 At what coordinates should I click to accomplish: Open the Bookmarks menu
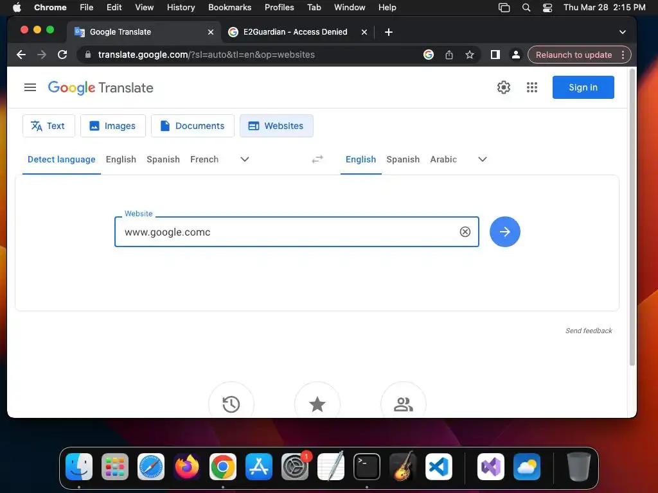tap(229, 8)
